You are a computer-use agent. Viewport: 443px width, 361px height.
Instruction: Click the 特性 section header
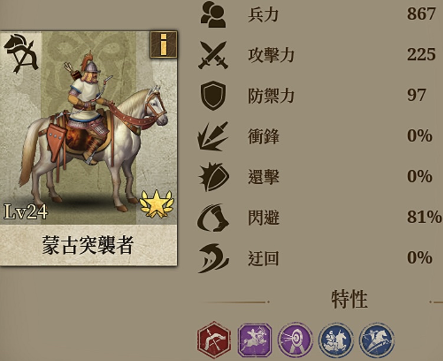coord(349,299)
